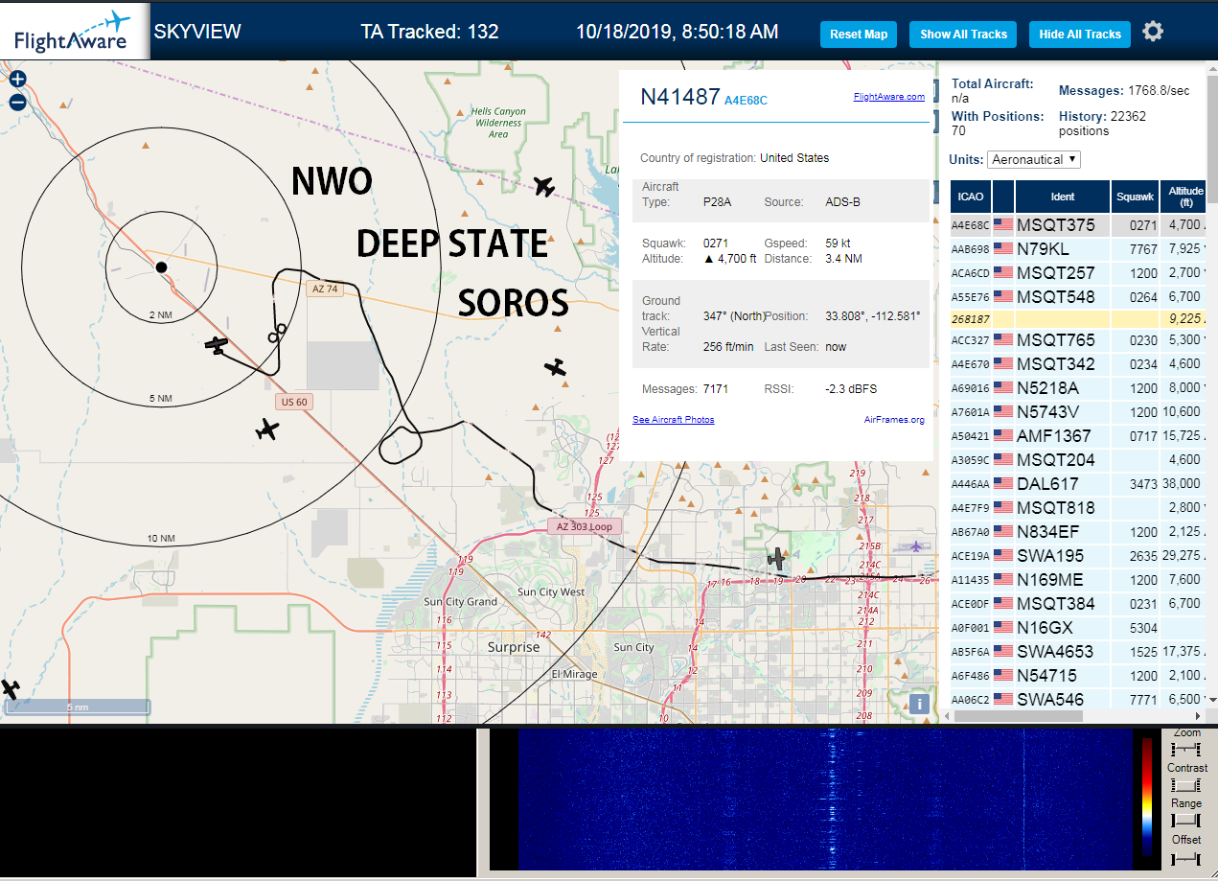Image resolution: width=1218 pixels, height=881 pixels.
Task: Select the aircraft icon at the map's bottom-left corner
Action: point(11,688)
